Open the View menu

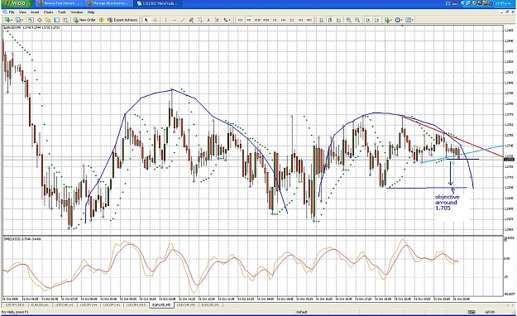(22, 12)
